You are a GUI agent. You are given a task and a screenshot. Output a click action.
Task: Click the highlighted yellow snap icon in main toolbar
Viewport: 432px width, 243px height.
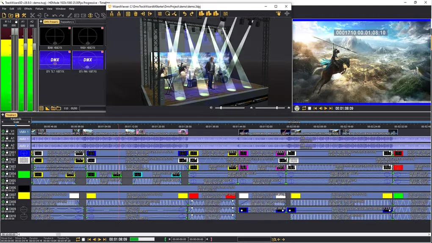point(90,15)
